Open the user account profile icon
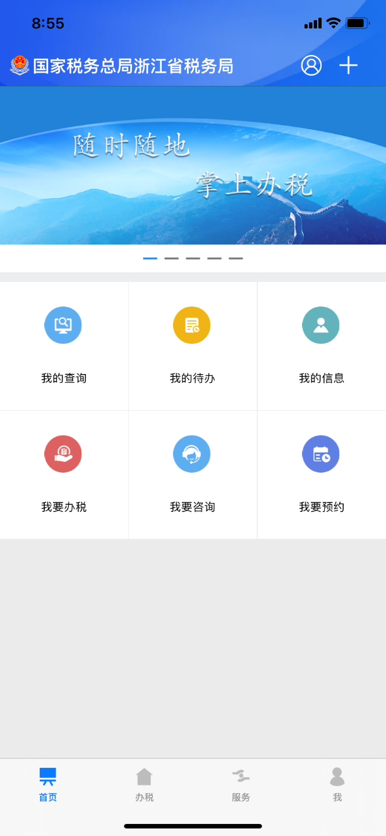Screen dimensions: 386x836 click(x=311, y=65)
